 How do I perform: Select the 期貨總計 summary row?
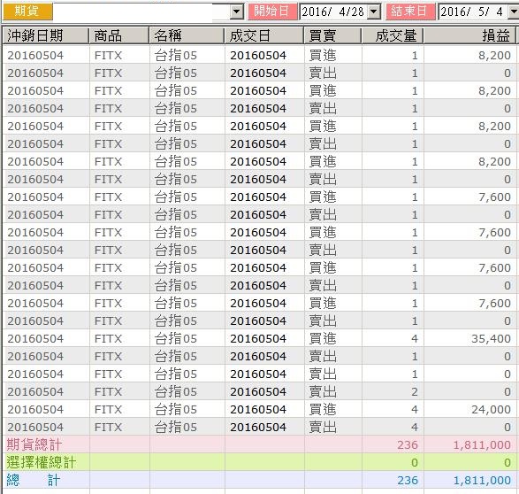(259, 444)
